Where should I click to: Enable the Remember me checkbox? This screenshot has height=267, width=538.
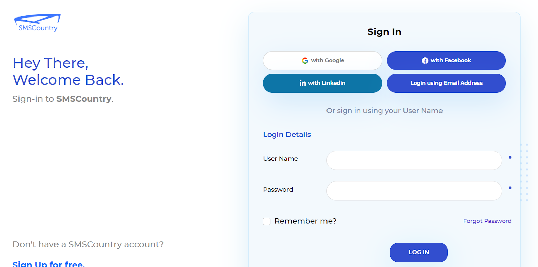266,221
